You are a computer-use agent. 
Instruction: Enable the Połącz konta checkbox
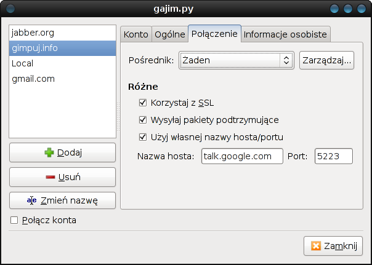click(14, 220)
